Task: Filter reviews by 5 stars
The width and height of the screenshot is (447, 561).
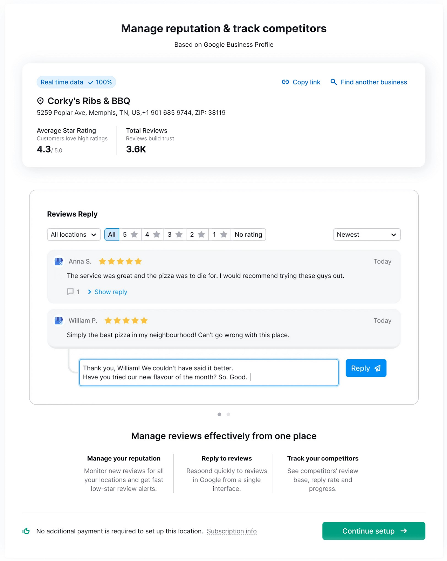Action: click(130, 235)
